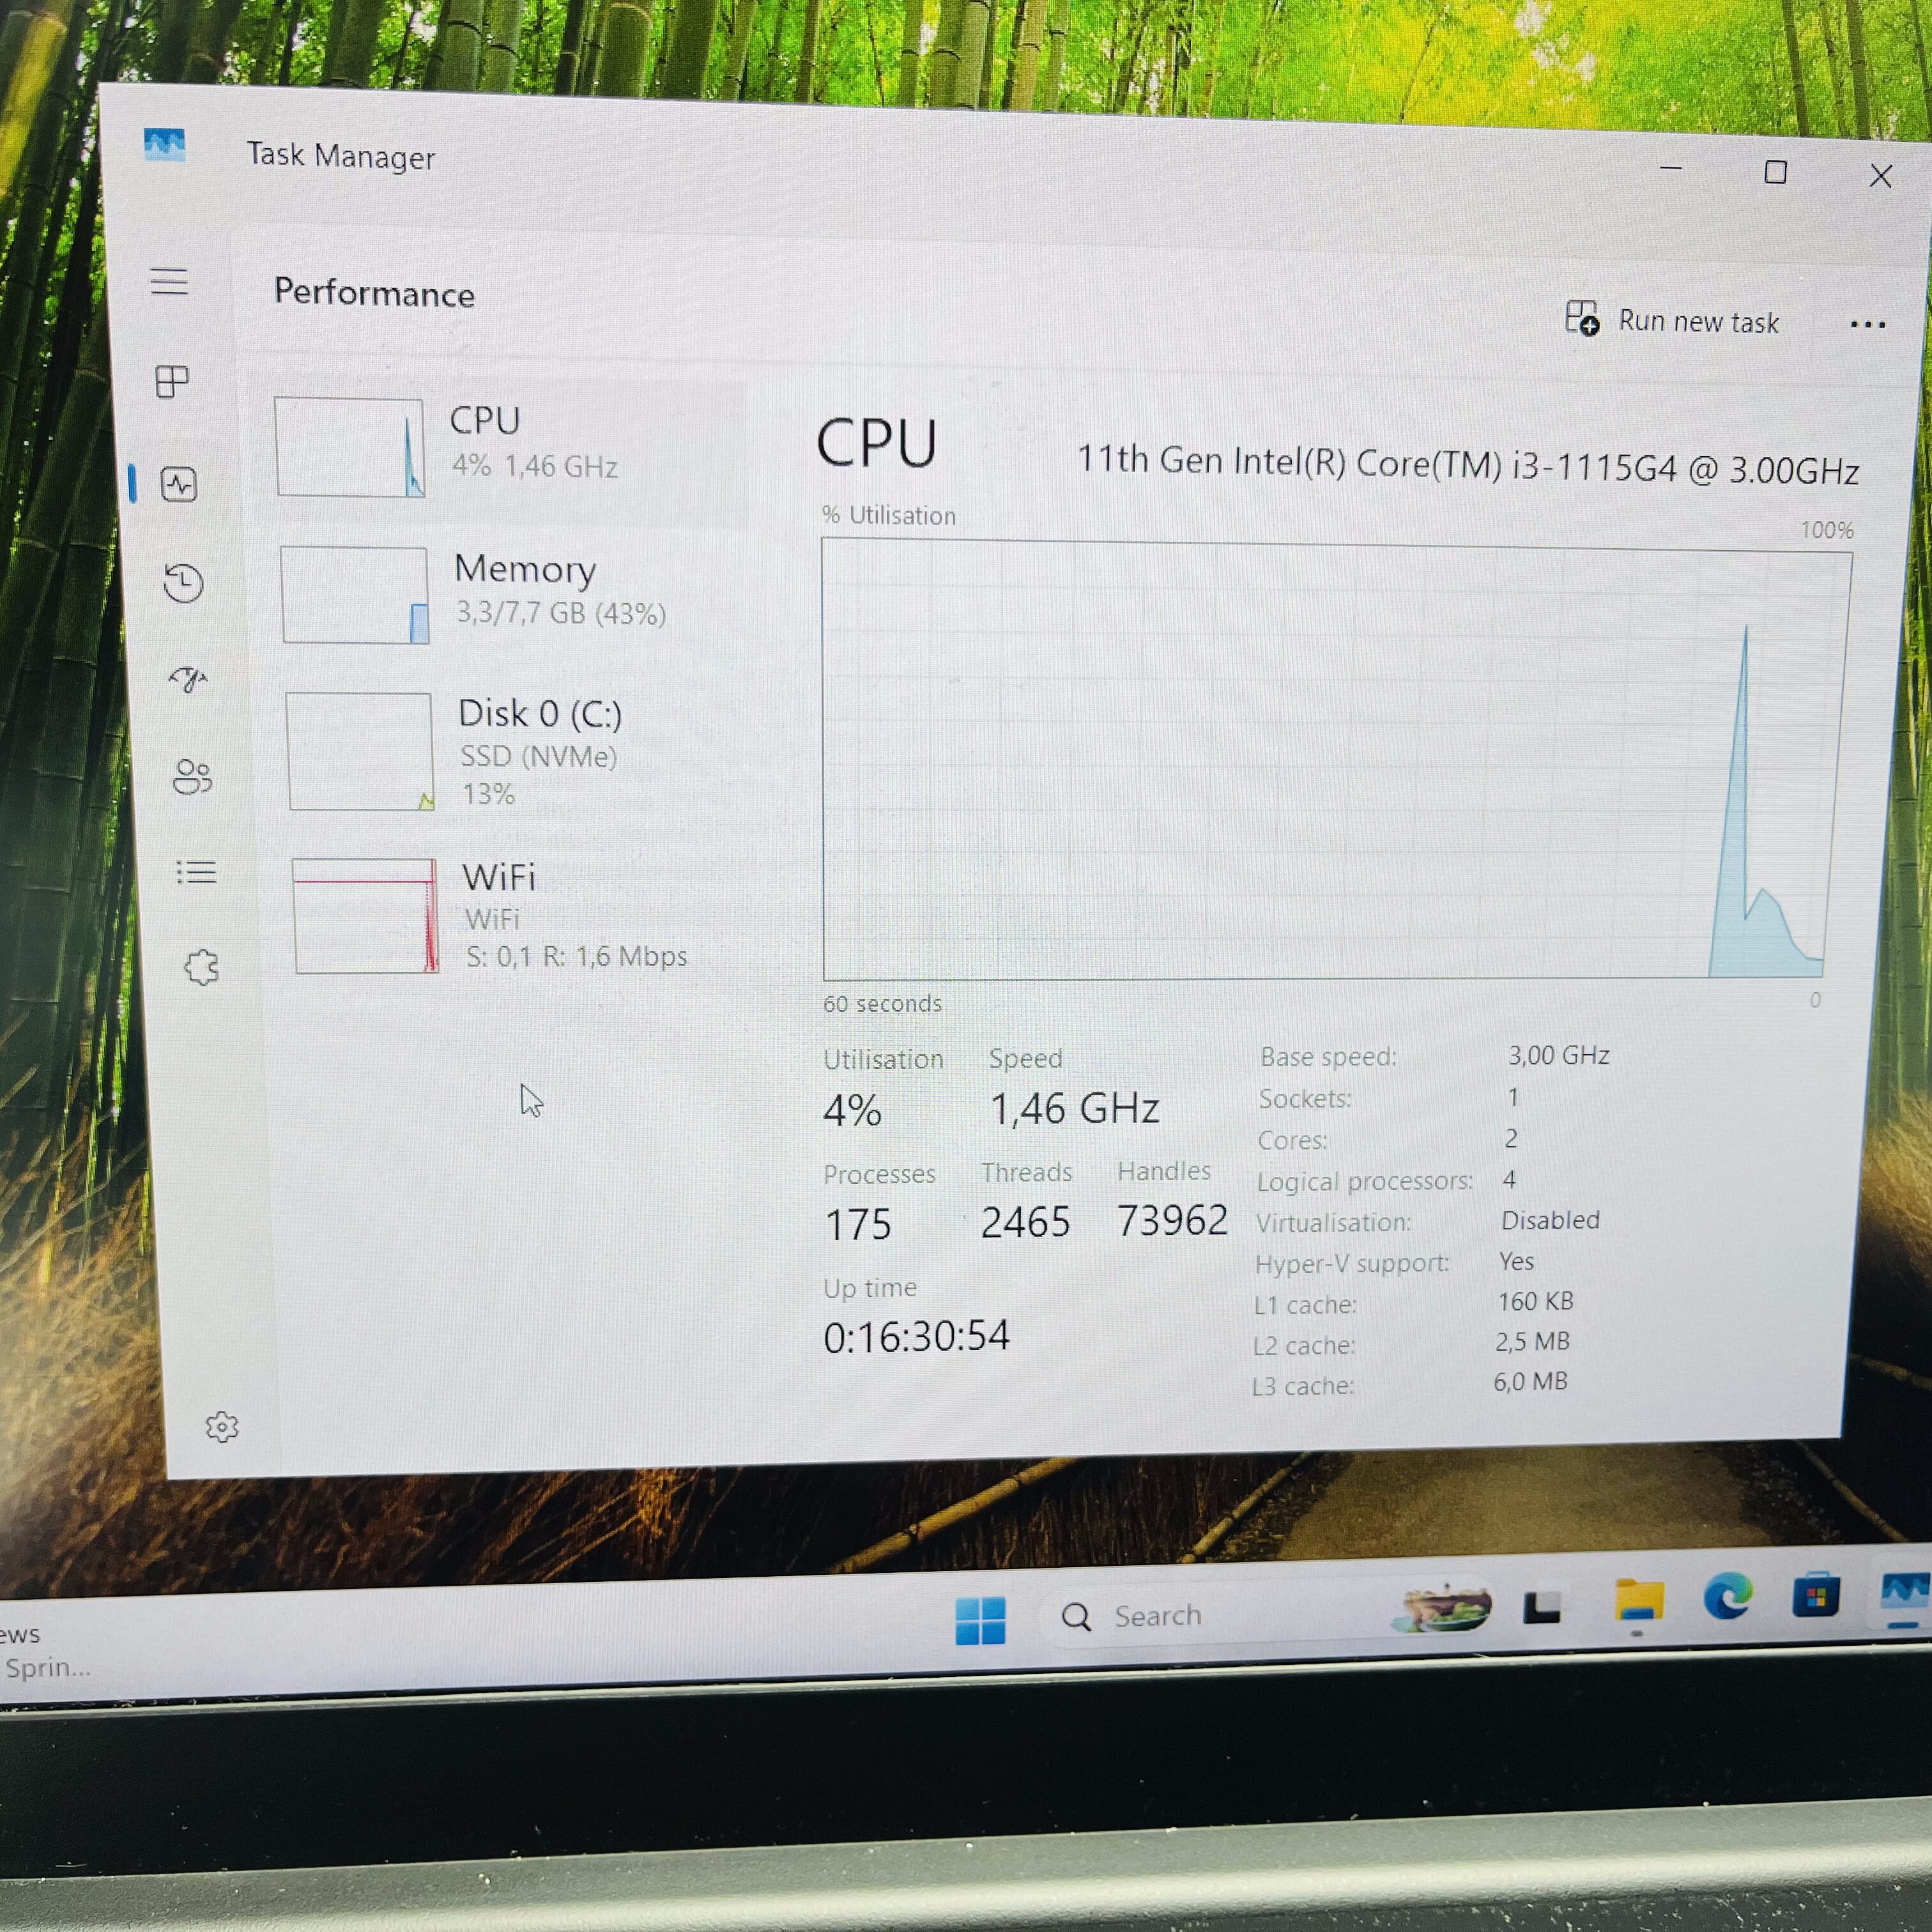Screen dimensions: 1932x1932
Task: Expand the hamburger navigation menu
Action: pos(169,281)
